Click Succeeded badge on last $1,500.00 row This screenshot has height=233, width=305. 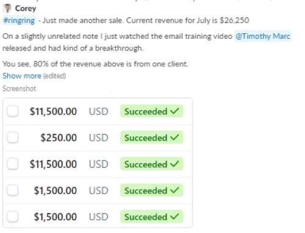point(152,217)
